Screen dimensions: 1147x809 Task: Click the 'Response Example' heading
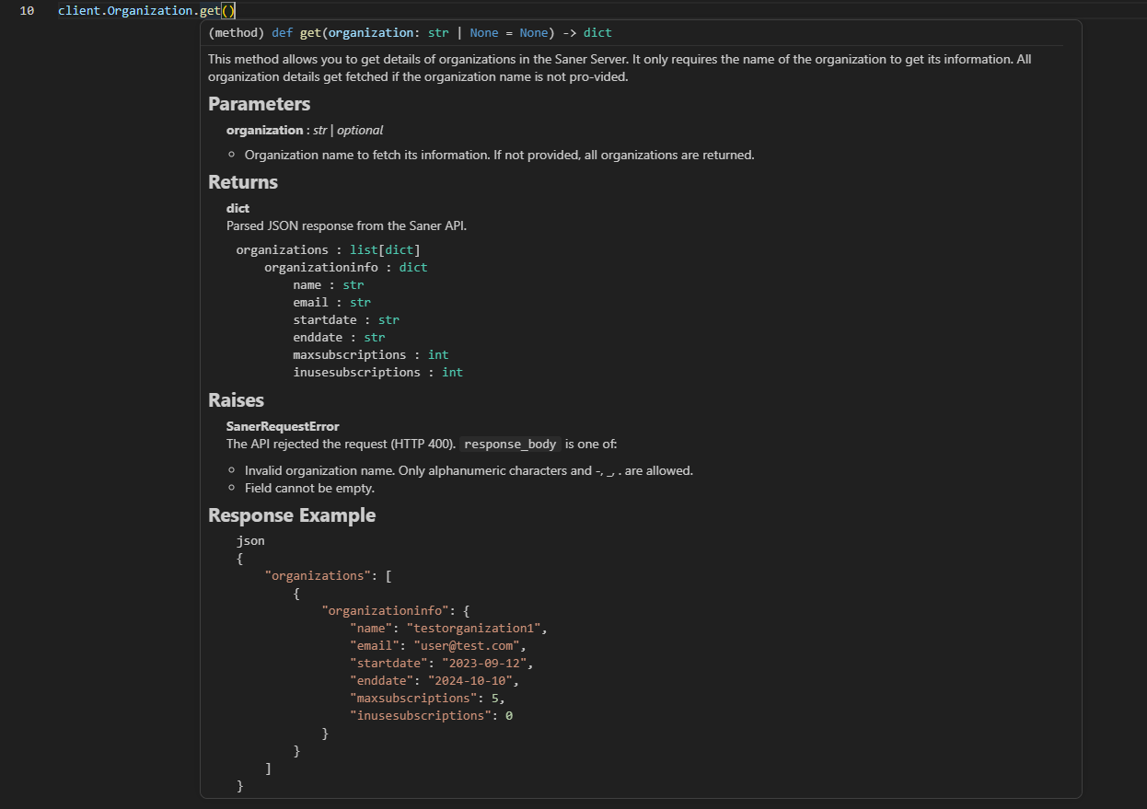pos(292,515)
